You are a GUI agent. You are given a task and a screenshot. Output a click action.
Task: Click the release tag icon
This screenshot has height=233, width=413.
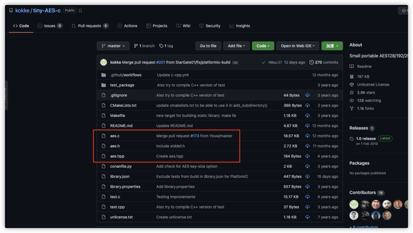tap(352, 139)
